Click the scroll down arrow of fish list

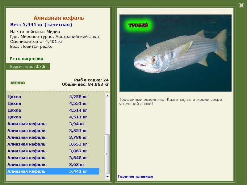pos(107,177)
